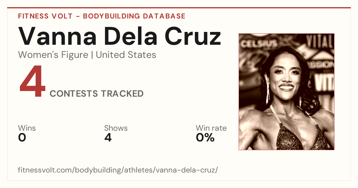The width and height of the screenshot is (358, 188).
Task: Select the CONTESTS TRACKED label
Action: [x=97, y=94]
